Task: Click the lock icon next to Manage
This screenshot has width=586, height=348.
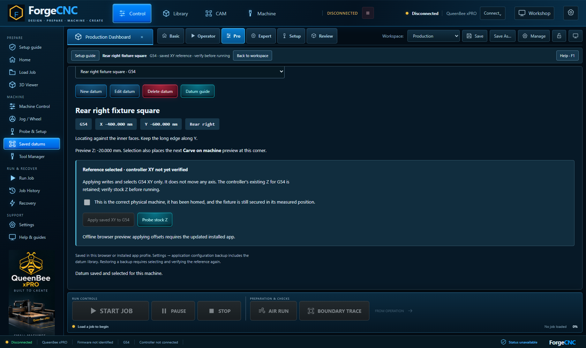Action: (559, 36)
